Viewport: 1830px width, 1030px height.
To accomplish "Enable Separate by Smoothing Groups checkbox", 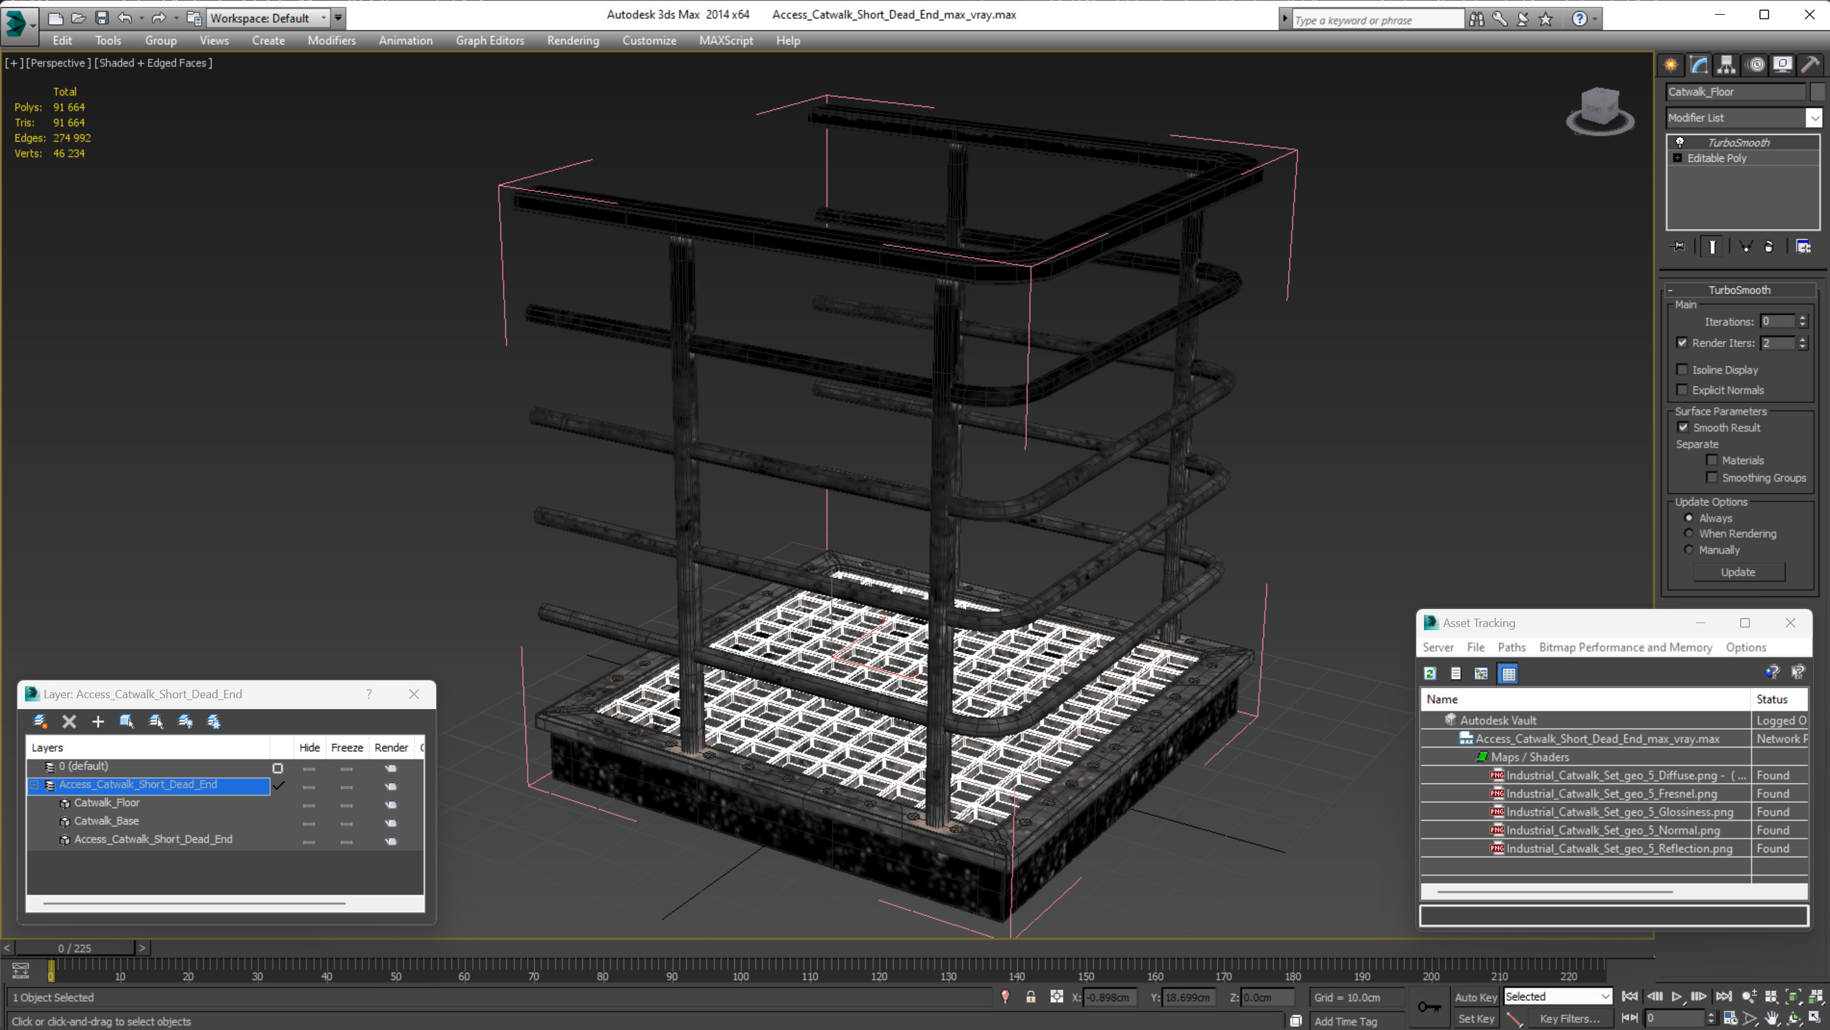I will click(x=1712, y=477).
